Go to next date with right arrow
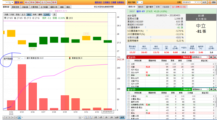 click(x=200, y=2)
